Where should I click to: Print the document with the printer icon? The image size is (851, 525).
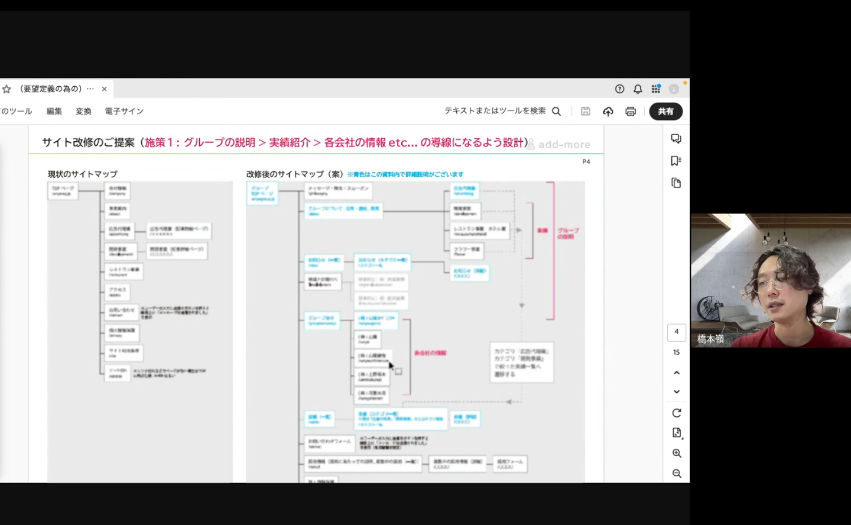[631, 111]
